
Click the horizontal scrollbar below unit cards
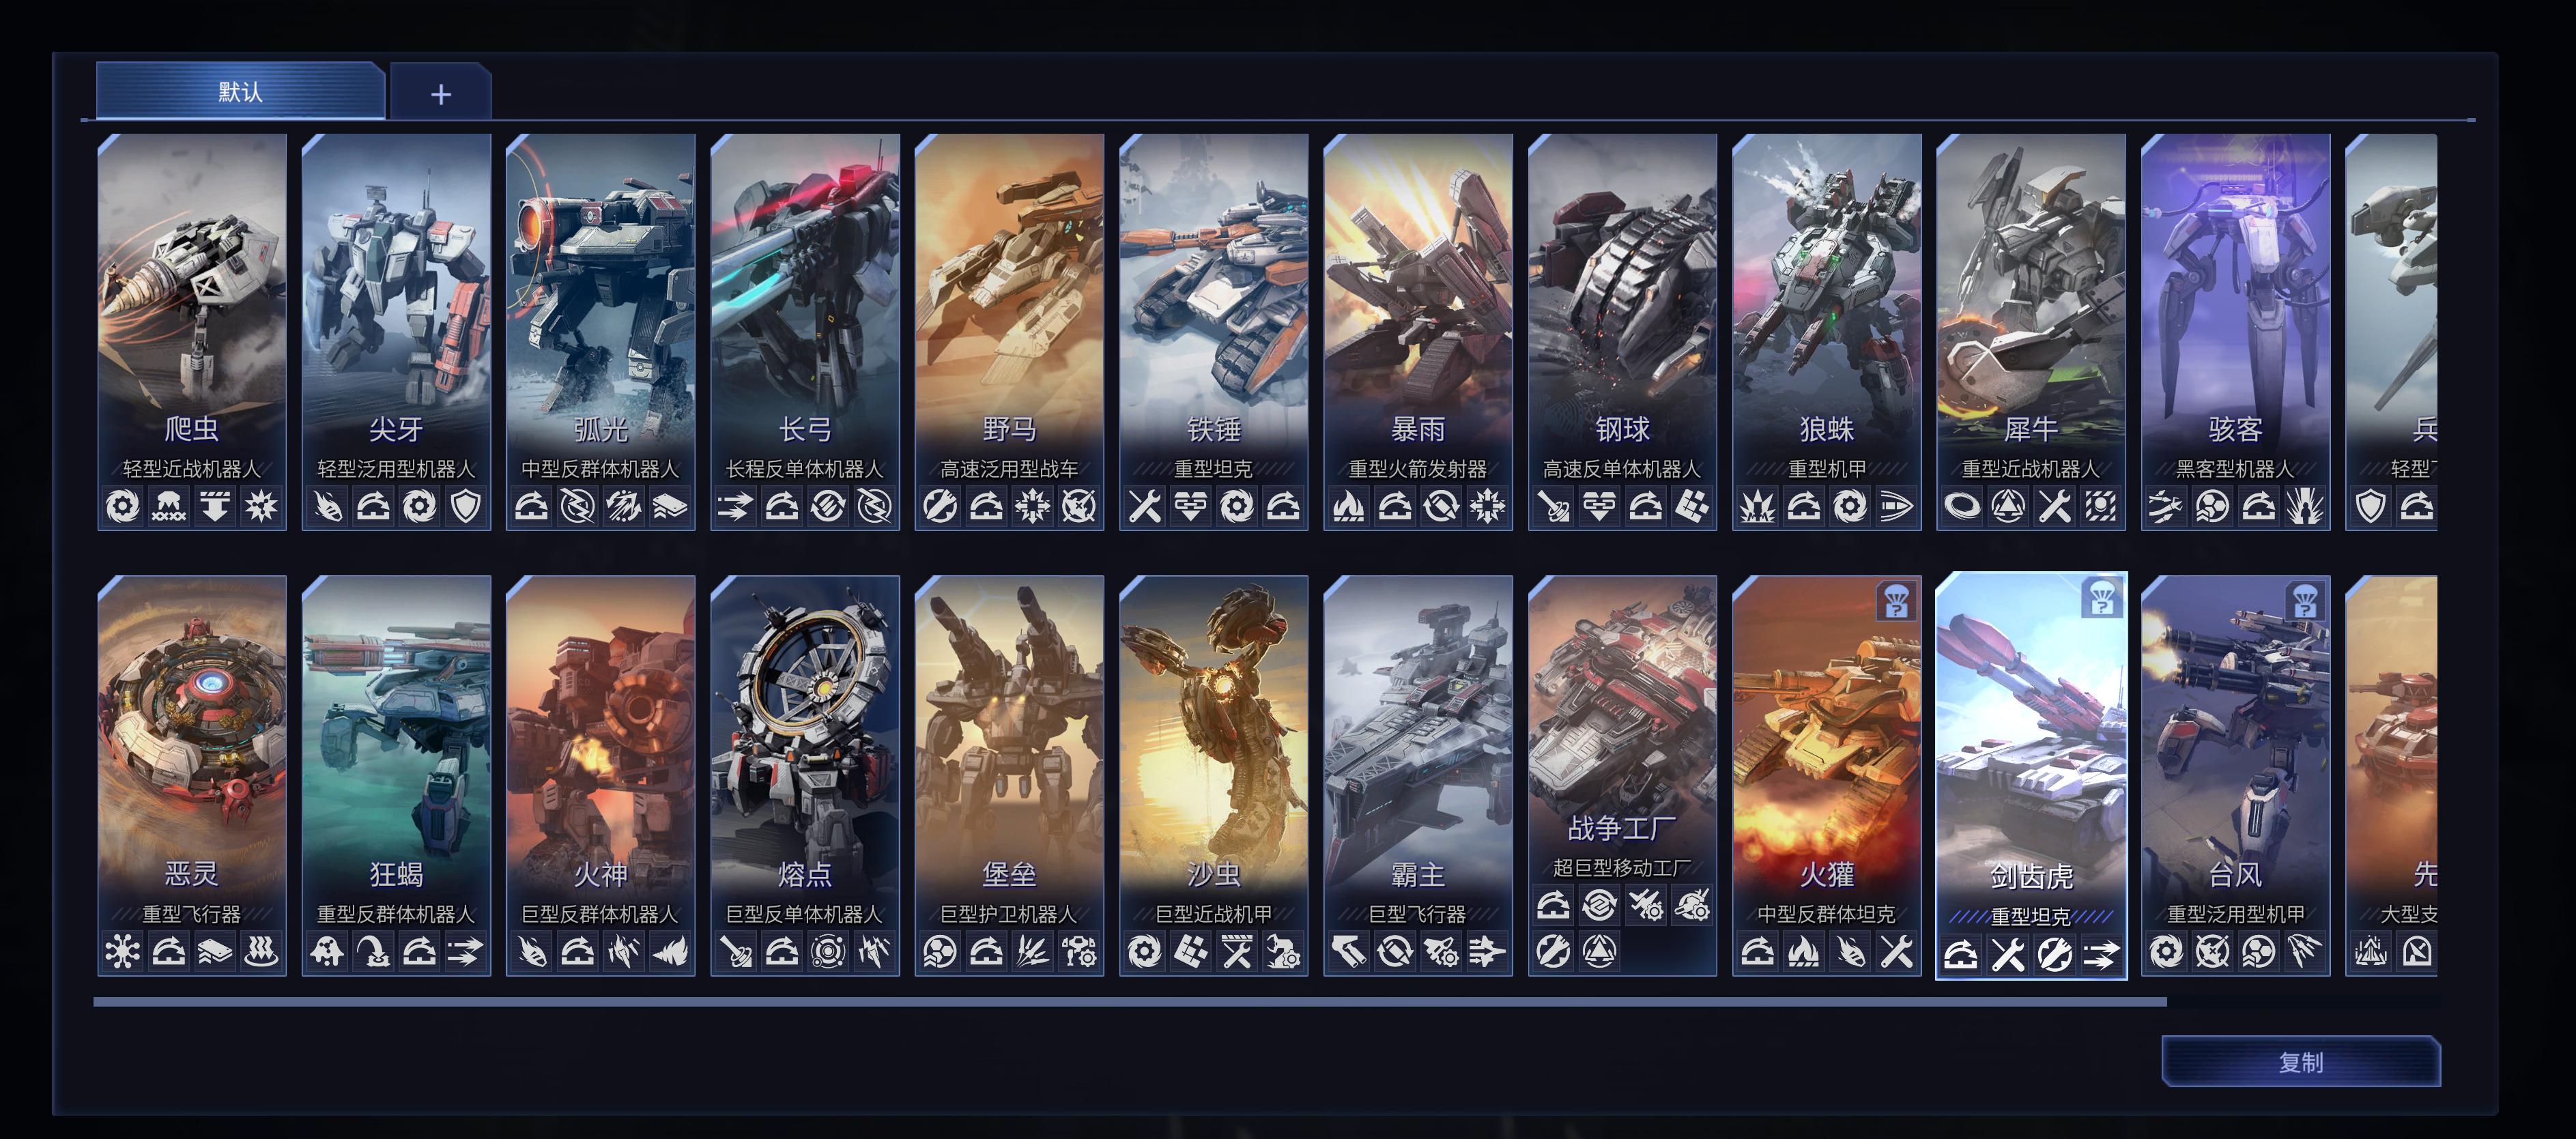point(1130,1001)
